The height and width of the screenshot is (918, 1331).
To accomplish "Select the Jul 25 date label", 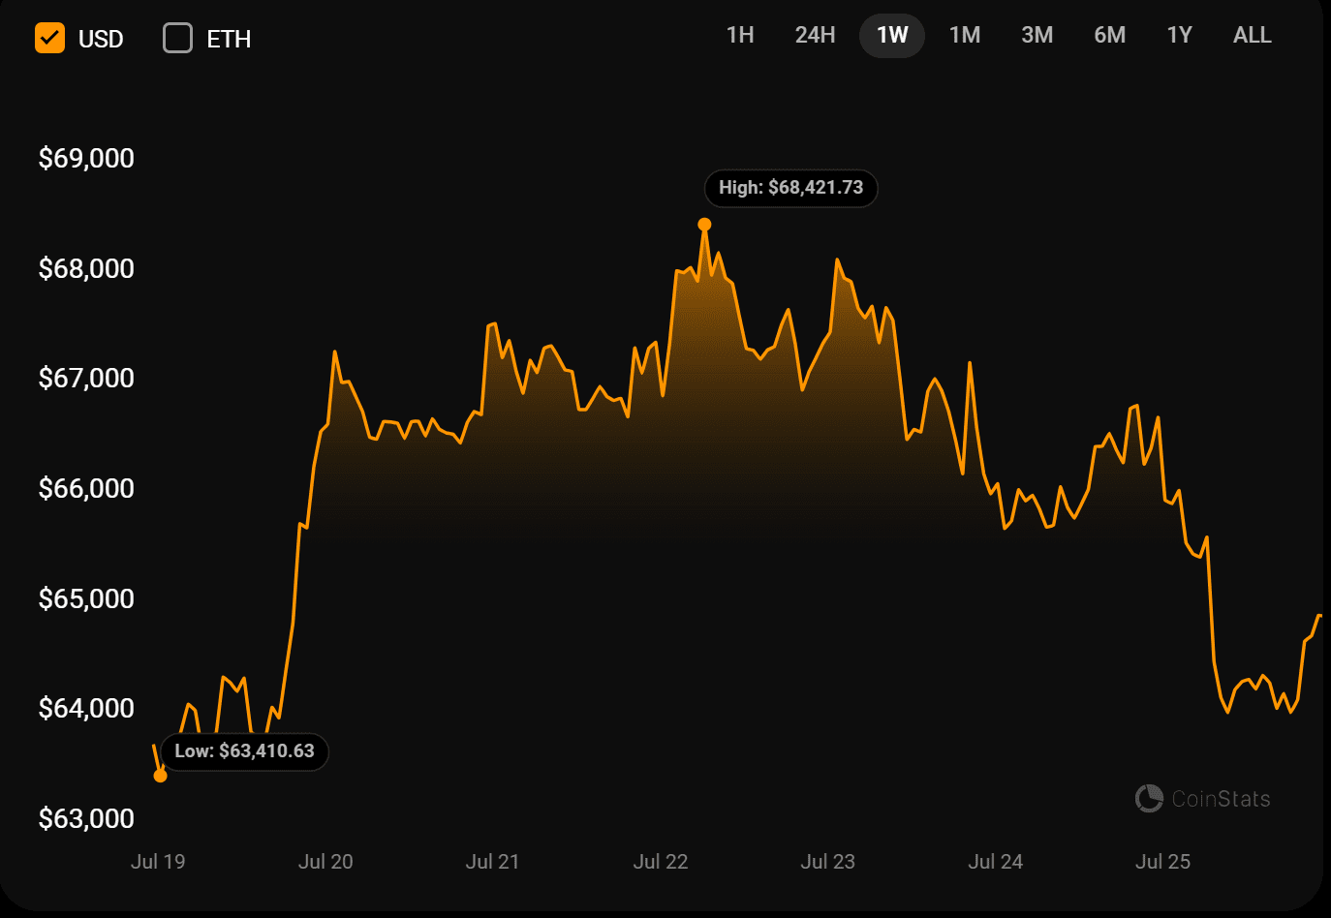I will (1162, 862).
